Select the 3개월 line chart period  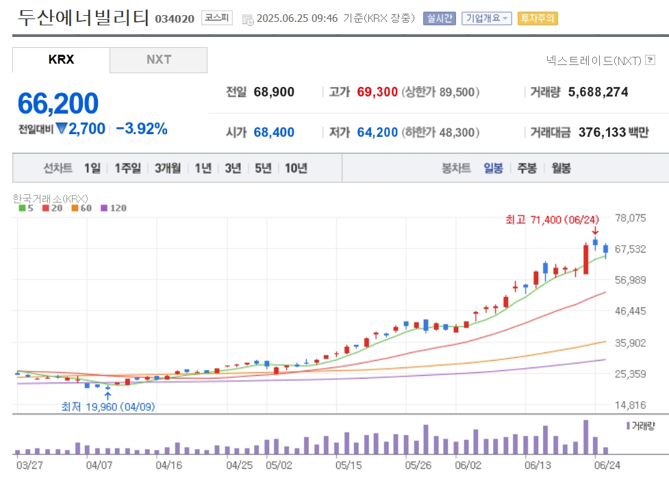click(168, 168)
